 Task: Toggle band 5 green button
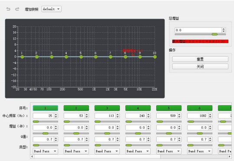[x=169, y=108]
